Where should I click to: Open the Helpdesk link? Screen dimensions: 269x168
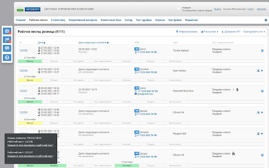[261, 9]
